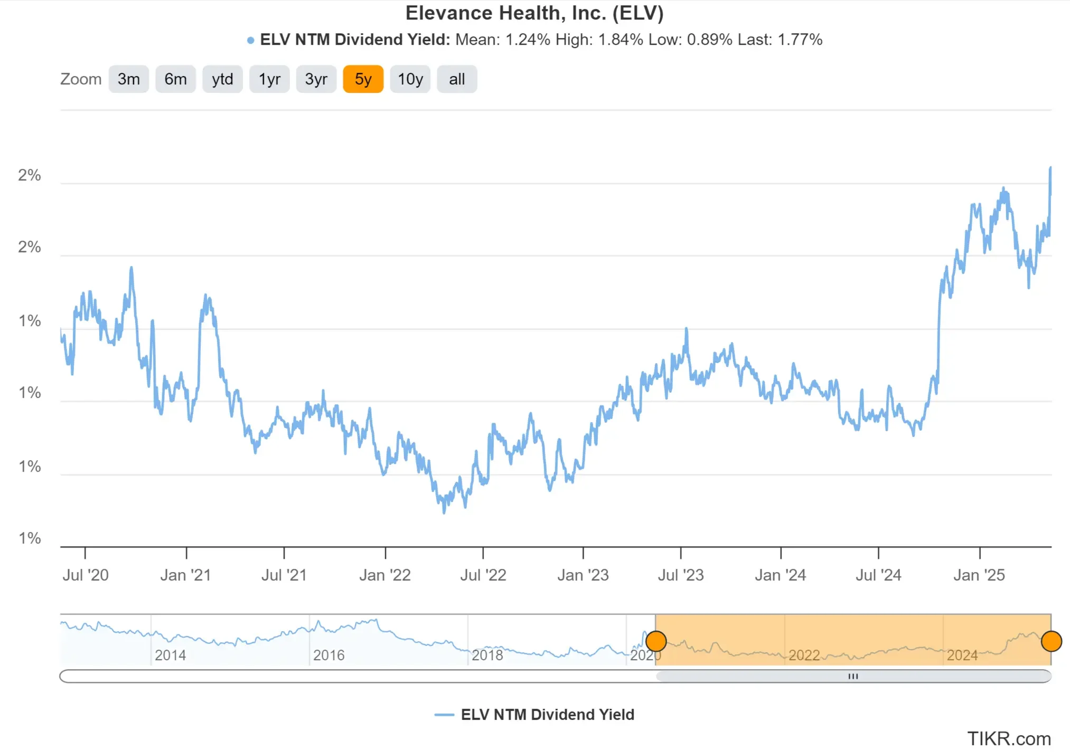
Task: Click right orange navigator handle
Action: click(x=1051, y=641)
